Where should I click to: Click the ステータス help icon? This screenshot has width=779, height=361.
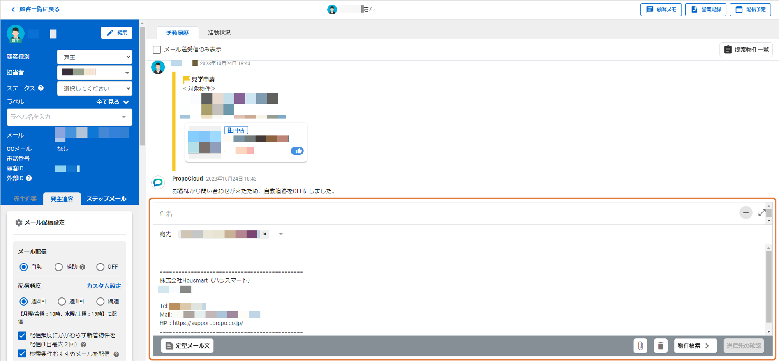click(41, 88)
